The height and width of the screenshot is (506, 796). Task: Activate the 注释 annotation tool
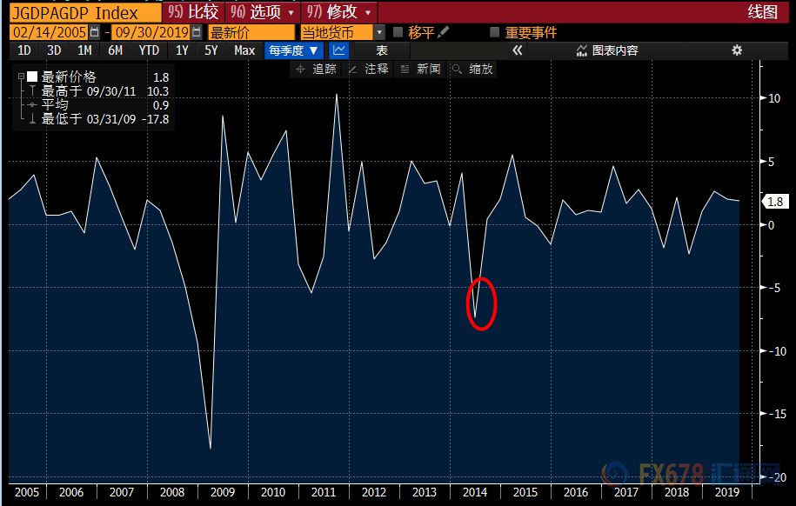(369, 69)
